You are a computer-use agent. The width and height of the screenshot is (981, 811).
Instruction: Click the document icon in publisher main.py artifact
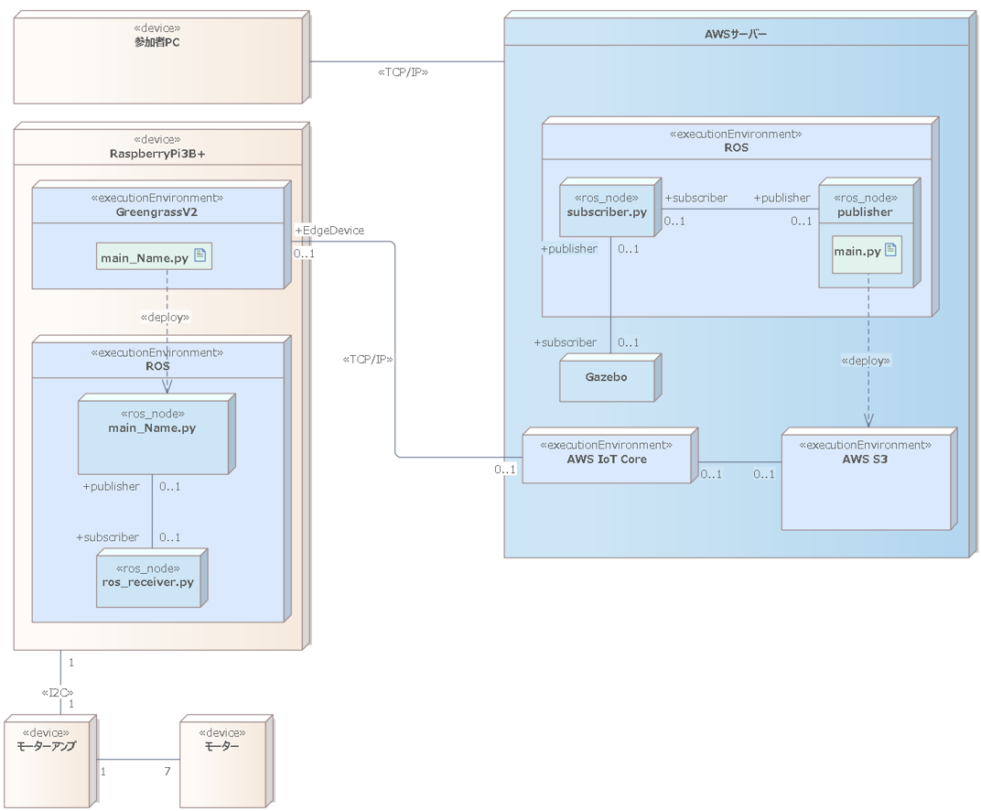890,249
